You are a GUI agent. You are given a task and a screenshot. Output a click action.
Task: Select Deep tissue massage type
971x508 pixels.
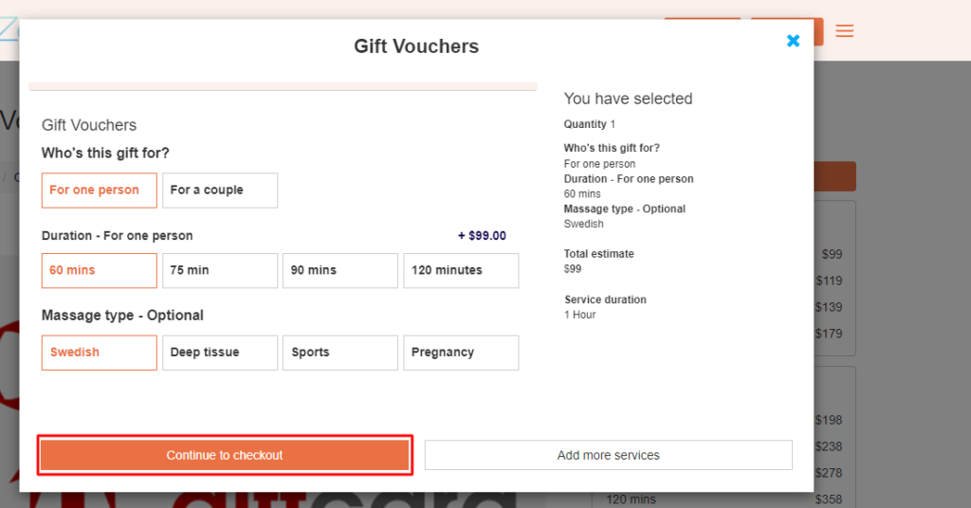click(x=220, y=353)
